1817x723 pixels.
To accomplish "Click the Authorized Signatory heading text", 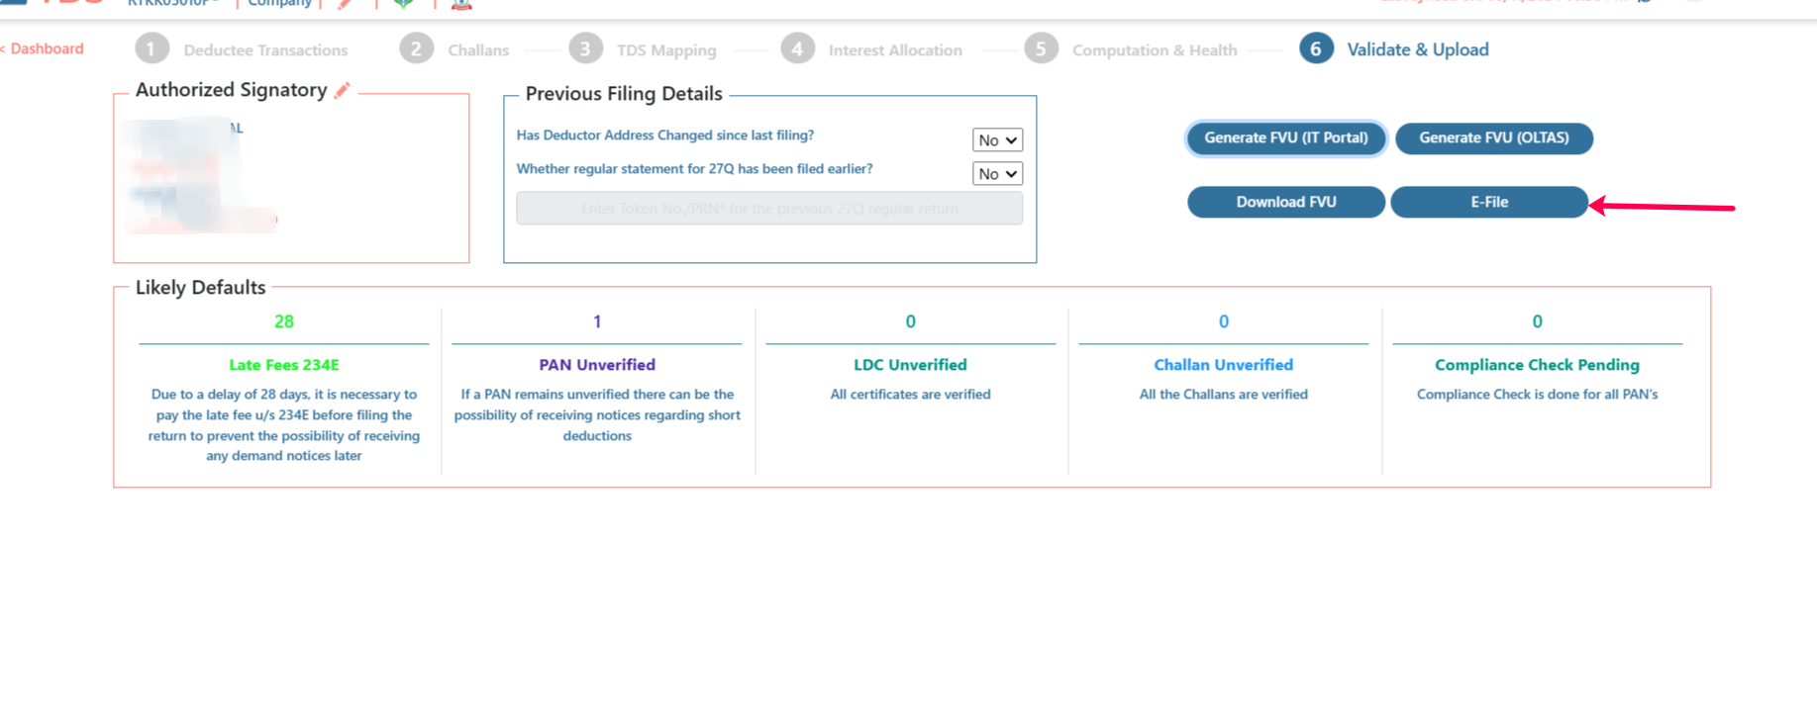I will 231,90.
